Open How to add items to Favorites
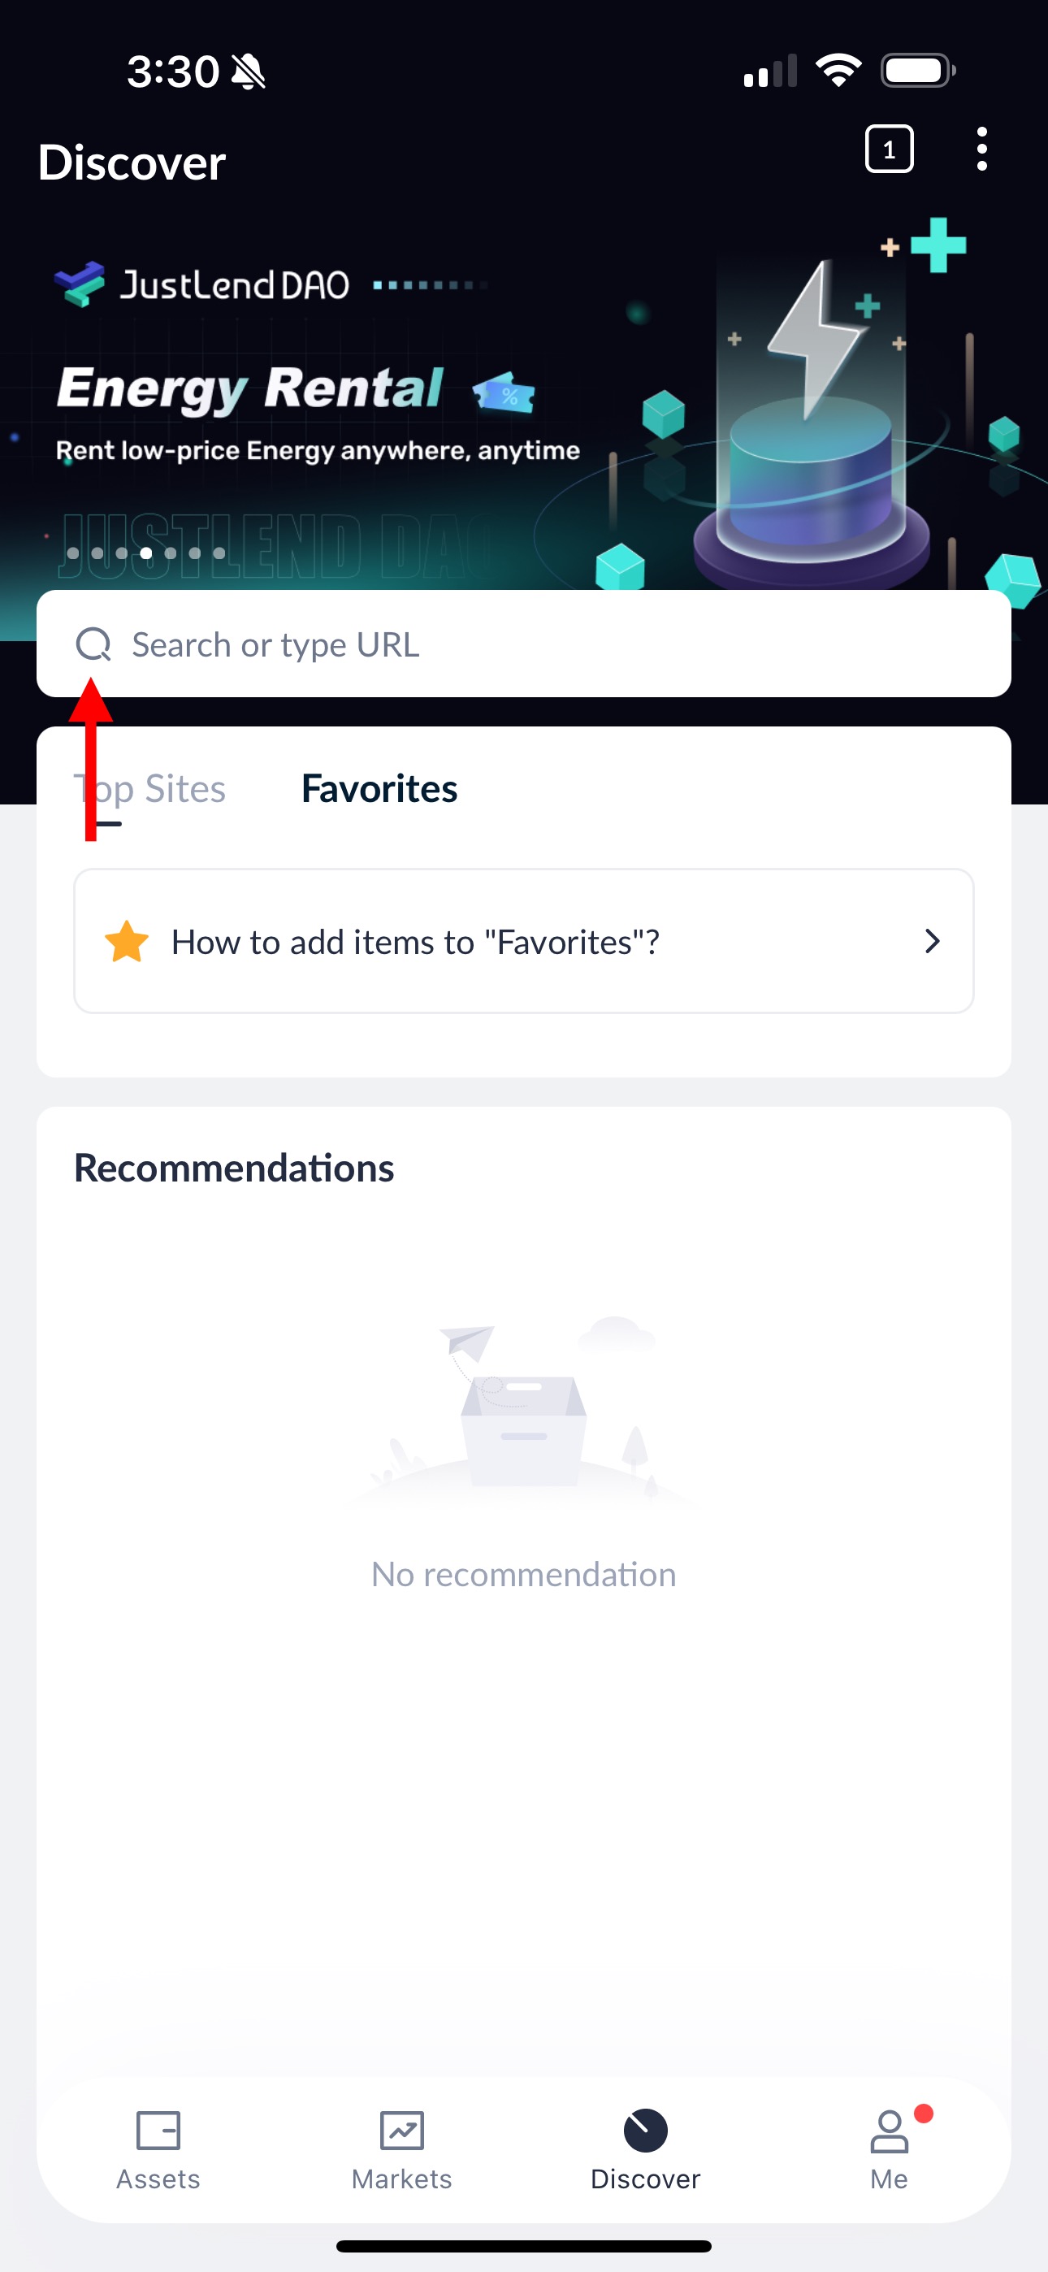The image size is (1048, 2272). [x=524, y=941]
